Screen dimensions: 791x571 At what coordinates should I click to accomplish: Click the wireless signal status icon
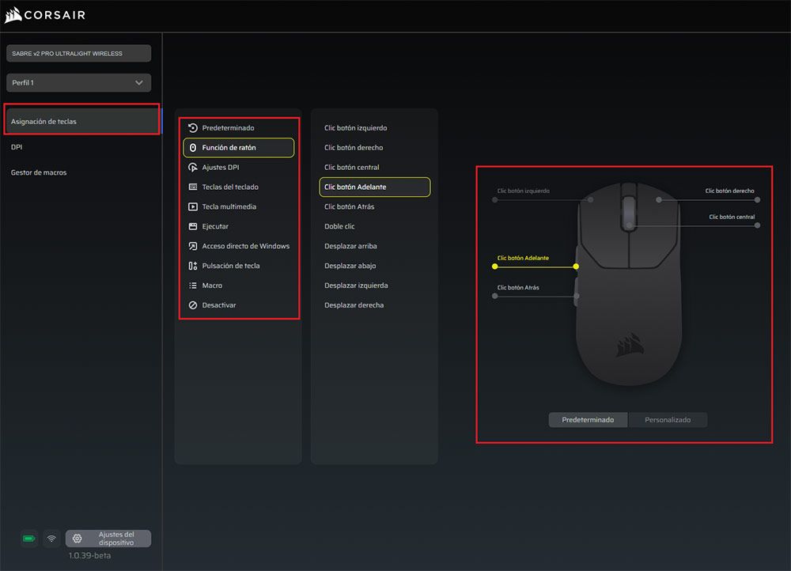tap(51, 539)
